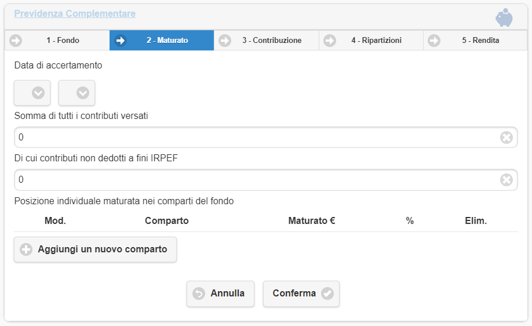Image resolution: width=532 pixels, height=326 pixels.
Task: Open the 4 - Ripartizioni step
Action: point(371,41)
